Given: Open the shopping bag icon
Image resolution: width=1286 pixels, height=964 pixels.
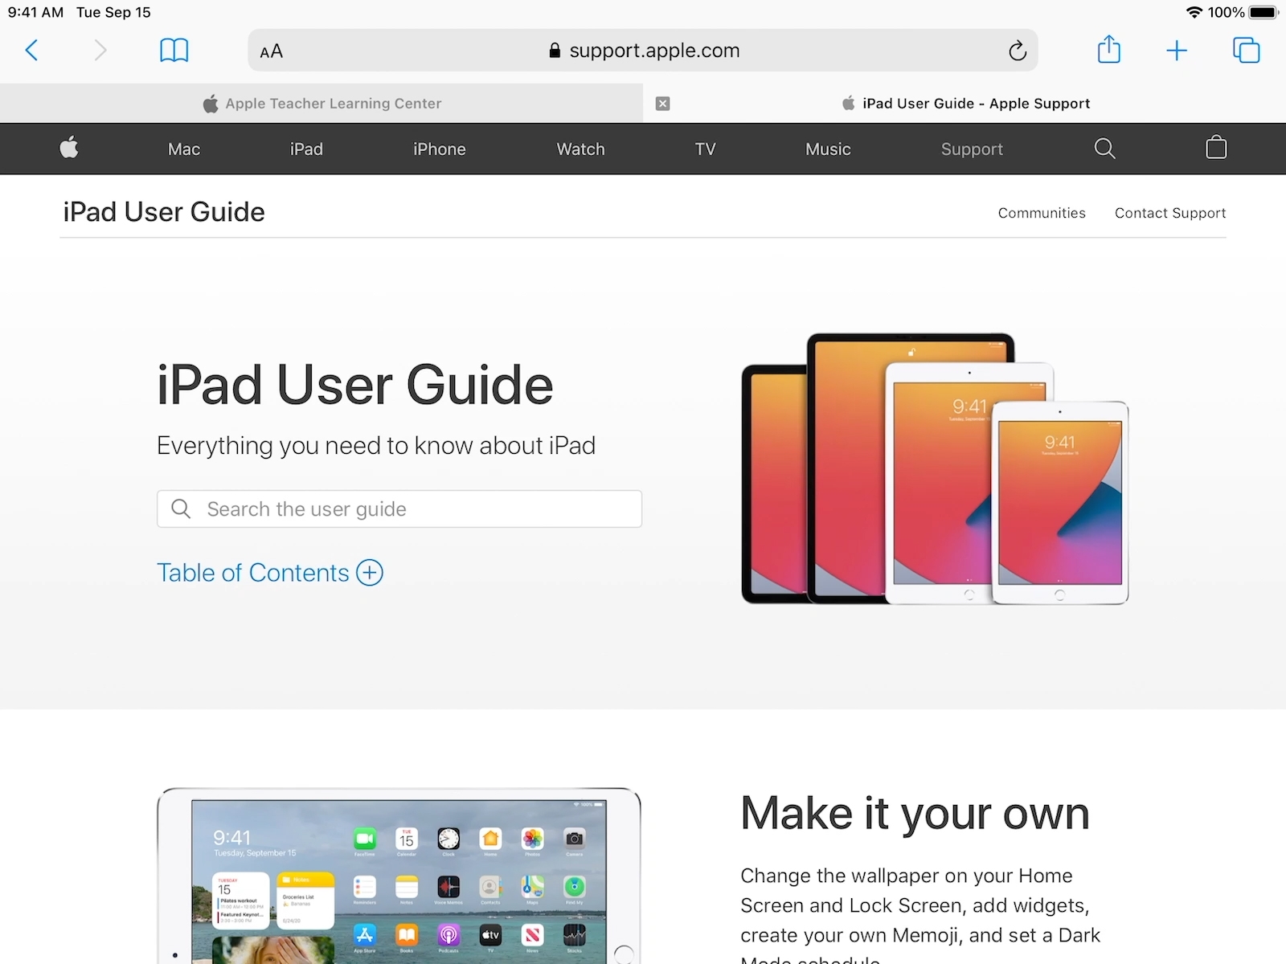Looking at the screenshot, I should click(x=1216, y=147).
